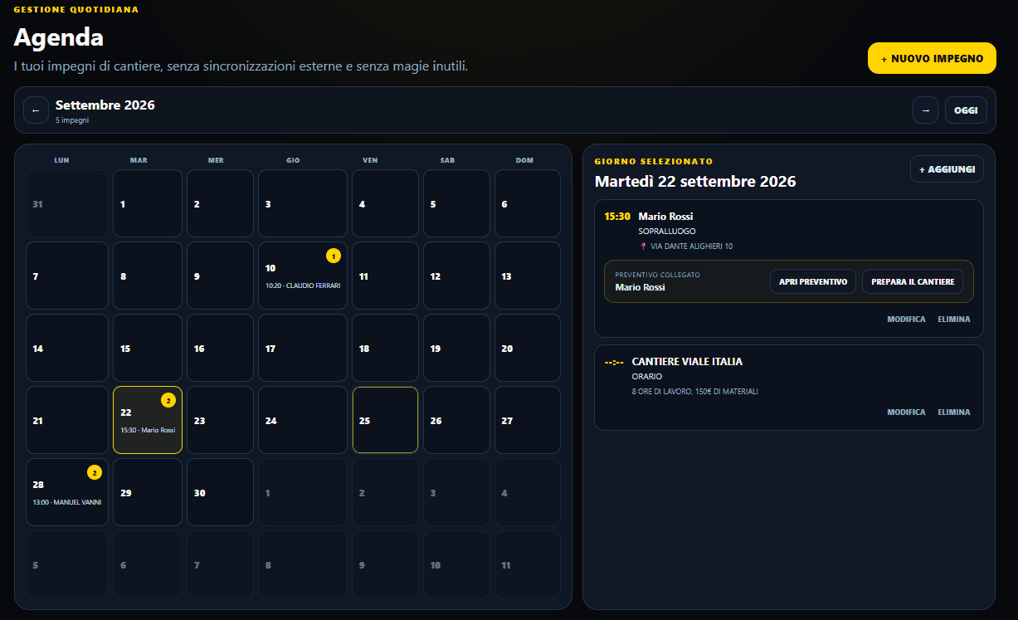Click Modifica for Mario Rossi appointment
The image size is (1018, 620).
[906, 320]
